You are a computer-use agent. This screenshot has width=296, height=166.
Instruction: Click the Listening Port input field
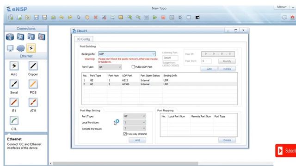(x=170, y=58)
